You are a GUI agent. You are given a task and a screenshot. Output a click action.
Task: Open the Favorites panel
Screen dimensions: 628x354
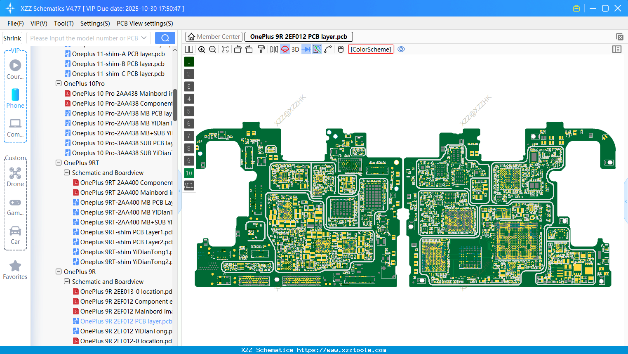click(x=15, y=269)
